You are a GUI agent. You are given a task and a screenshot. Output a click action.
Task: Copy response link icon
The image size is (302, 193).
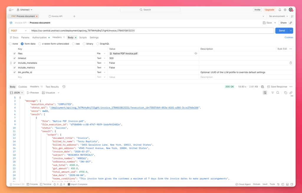291,93
